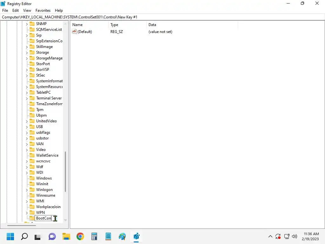Open the Favorites menu
This screenshot has width=325, height=244.
click(x=43, y=10)
